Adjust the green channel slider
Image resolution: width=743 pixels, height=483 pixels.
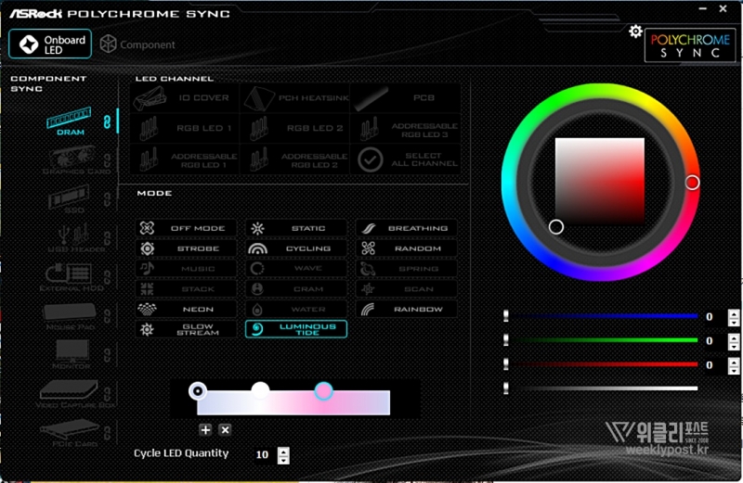pos(602,339)
